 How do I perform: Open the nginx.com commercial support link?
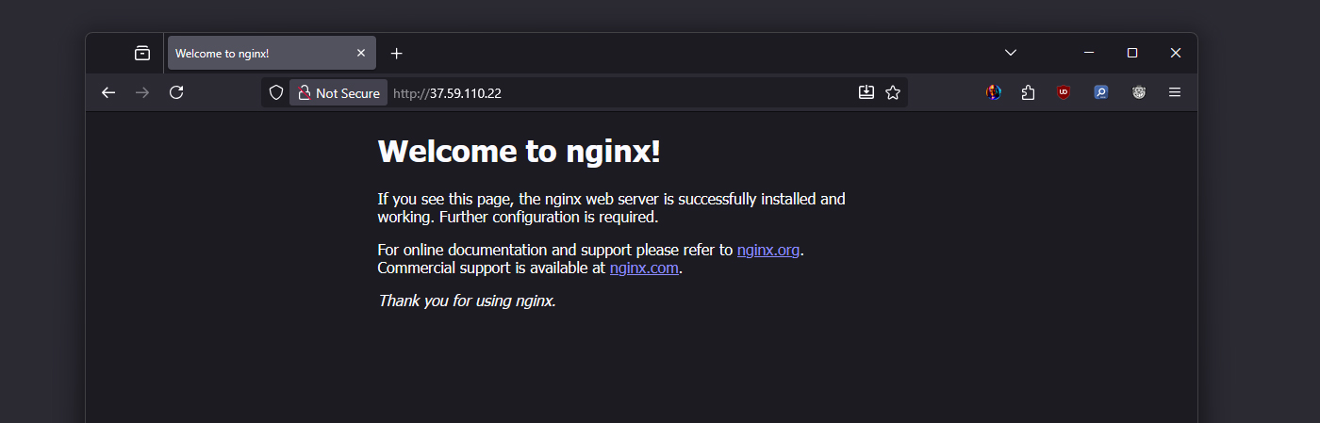coord(644,268)
